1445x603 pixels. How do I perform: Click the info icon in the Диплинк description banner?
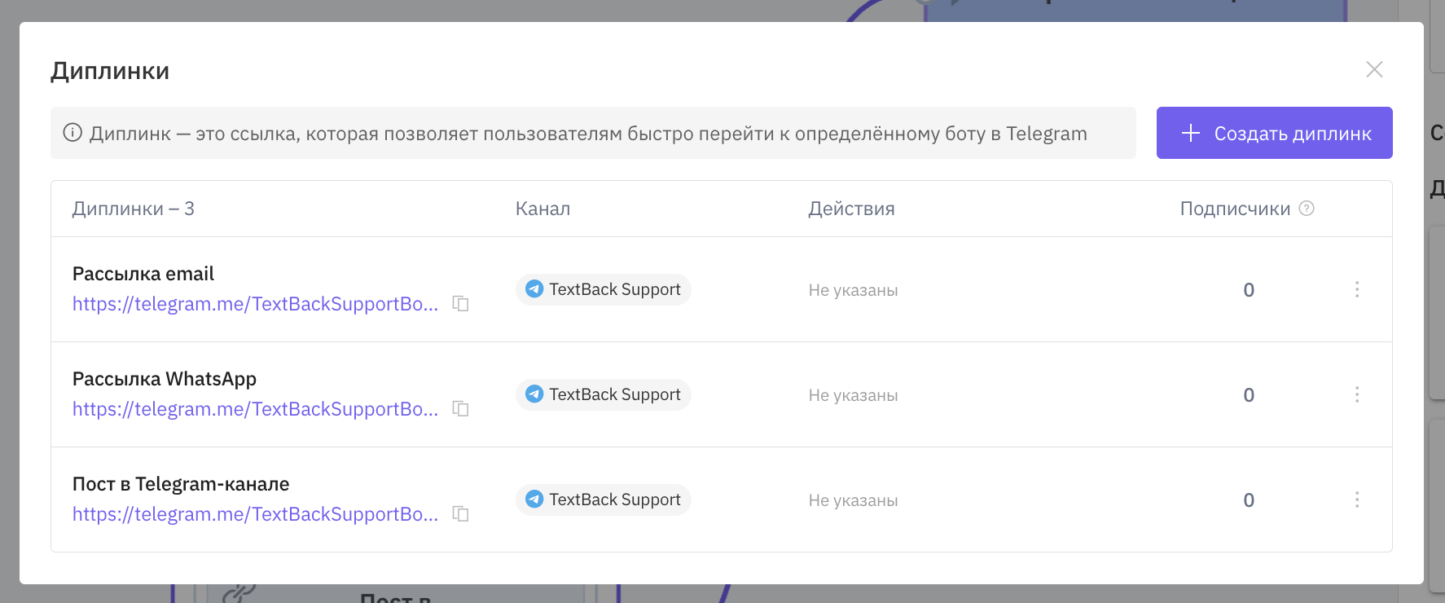[72, 133]
